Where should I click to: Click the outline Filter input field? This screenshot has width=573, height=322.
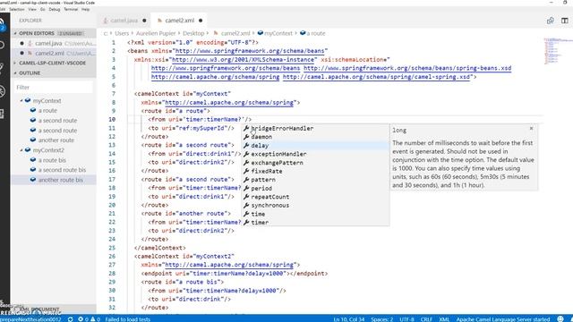point(54,88)
